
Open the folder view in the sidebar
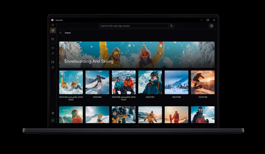coord(53,39)
